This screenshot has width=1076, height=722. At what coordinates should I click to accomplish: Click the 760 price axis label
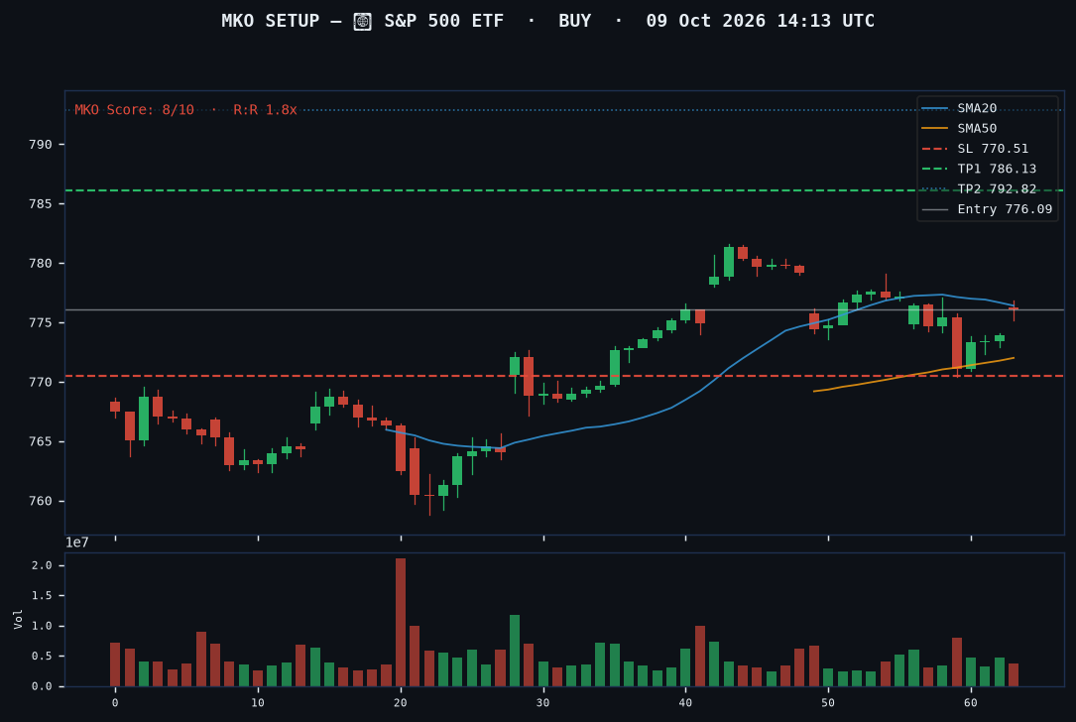[40, 501]
